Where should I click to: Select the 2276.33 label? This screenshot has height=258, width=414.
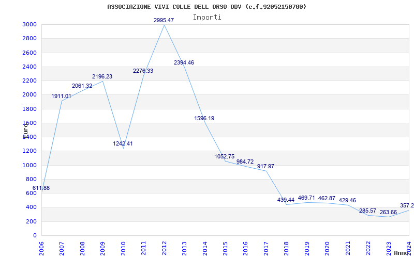pos(143,71)
